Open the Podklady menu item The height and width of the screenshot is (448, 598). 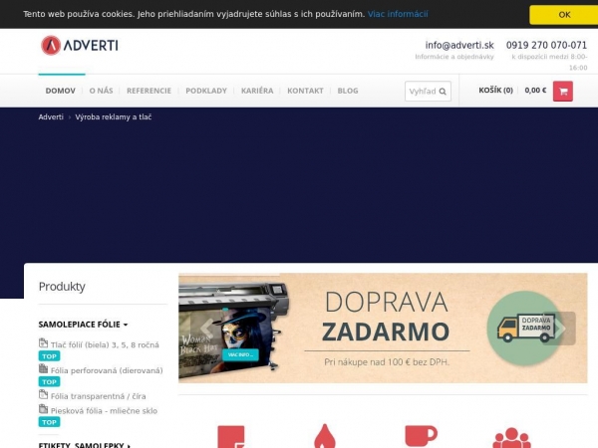(206, 91)
